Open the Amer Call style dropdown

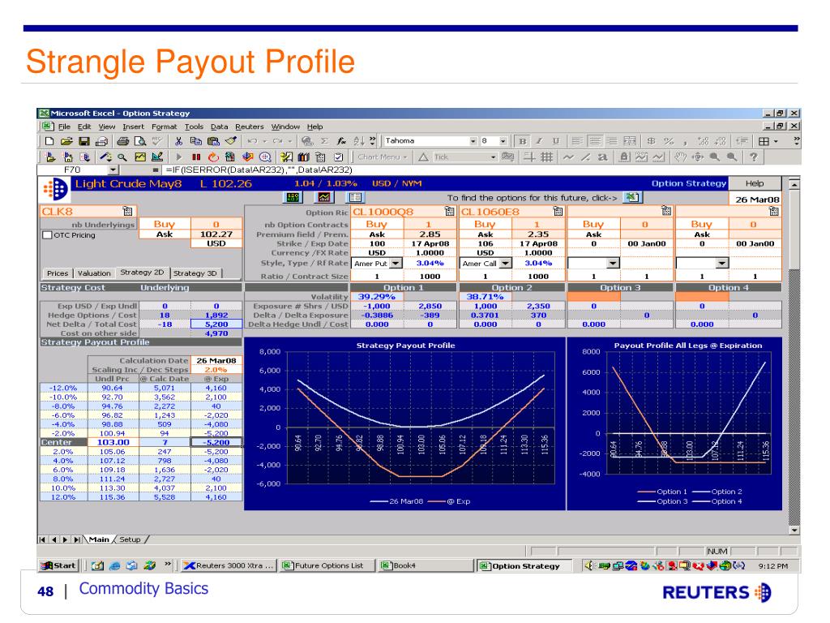[x=506, y=264]
